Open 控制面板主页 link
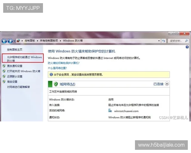The height and width of the screenshot is (153, 191). [x=15, y=49]
